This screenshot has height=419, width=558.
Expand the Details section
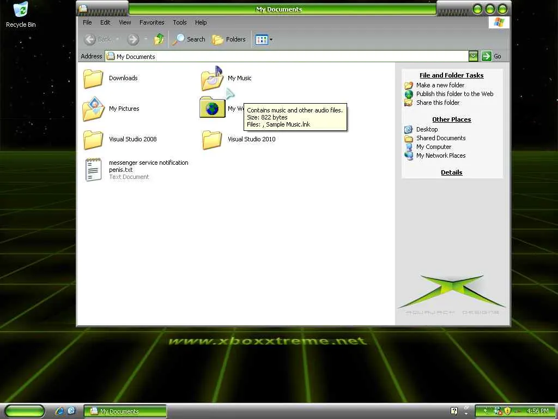[x=451, y=172]
